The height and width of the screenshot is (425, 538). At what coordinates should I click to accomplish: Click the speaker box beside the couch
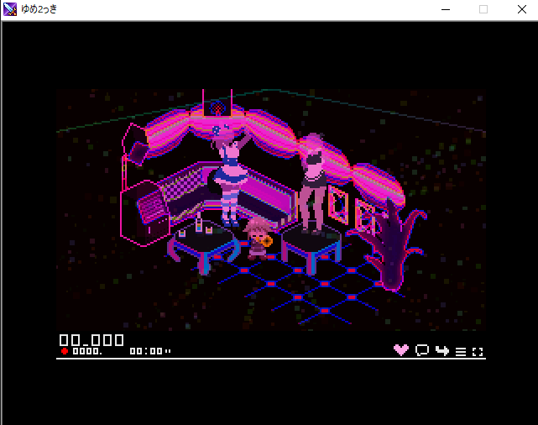(x=145, y=212)
